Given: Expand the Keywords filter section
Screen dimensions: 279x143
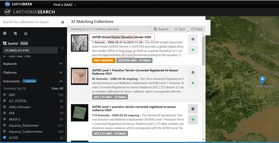Looking at the screenshot, I should pos(33,64).
